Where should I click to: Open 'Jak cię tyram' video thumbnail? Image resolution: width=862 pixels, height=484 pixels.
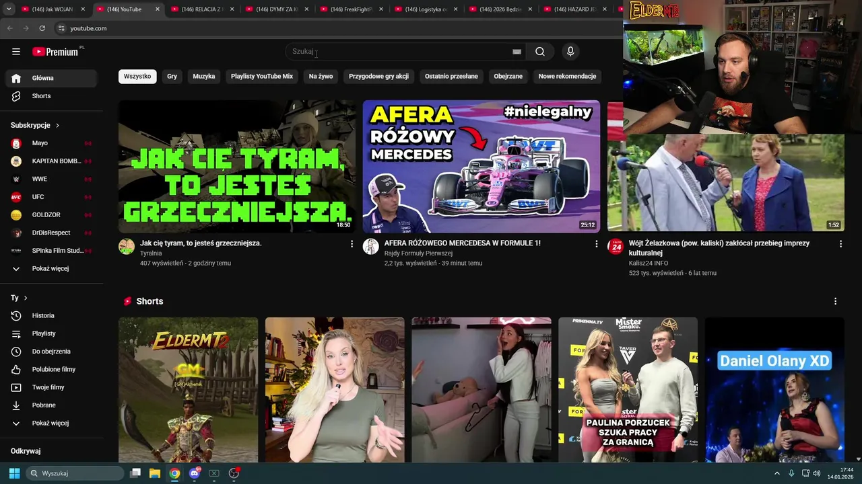237,166
